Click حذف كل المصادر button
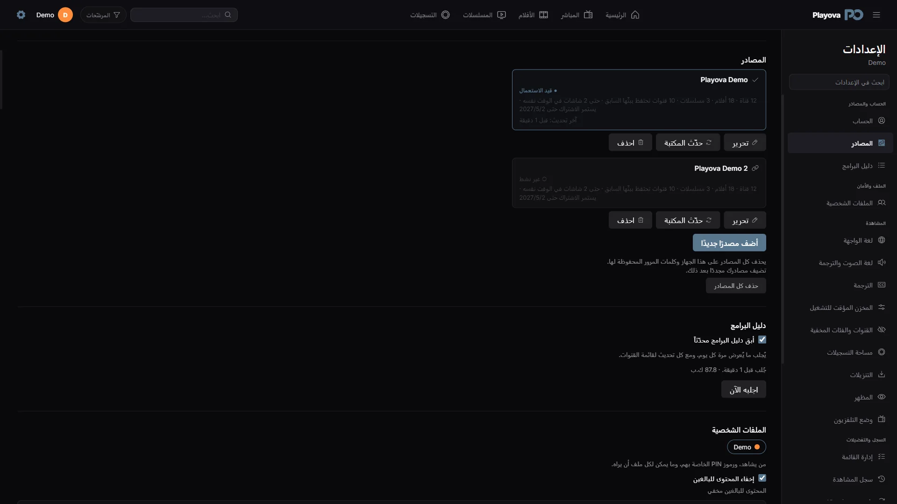 pos(736,286)
